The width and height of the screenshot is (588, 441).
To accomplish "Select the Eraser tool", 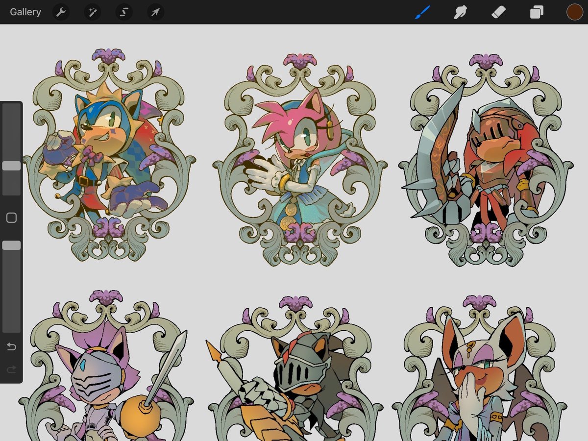I will click(x=498, y=12).
